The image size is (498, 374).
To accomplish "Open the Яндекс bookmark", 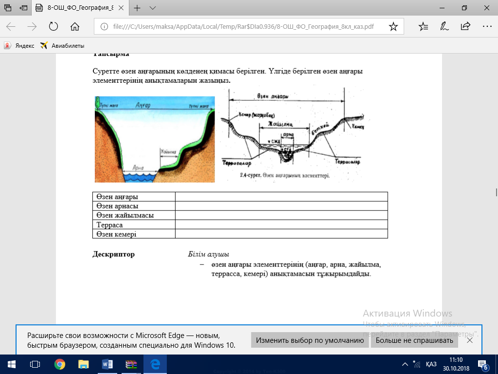I will click(x=19, y=45).
